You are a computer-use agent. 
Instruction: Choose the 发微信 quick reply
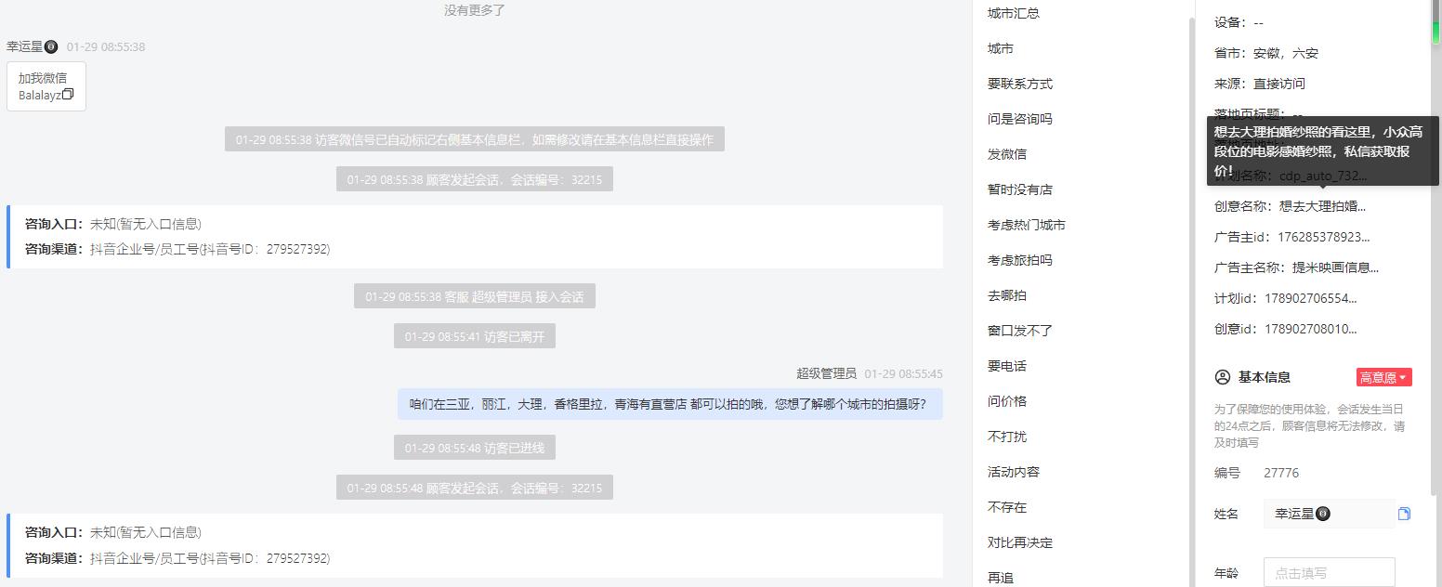1006,154
